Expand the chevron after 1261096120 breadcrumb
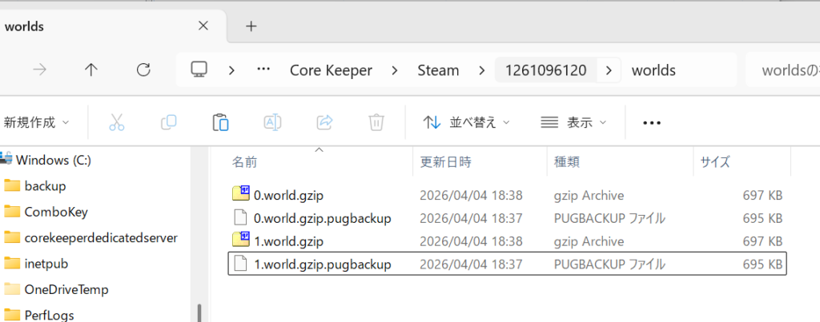 [x=609, y=70]
